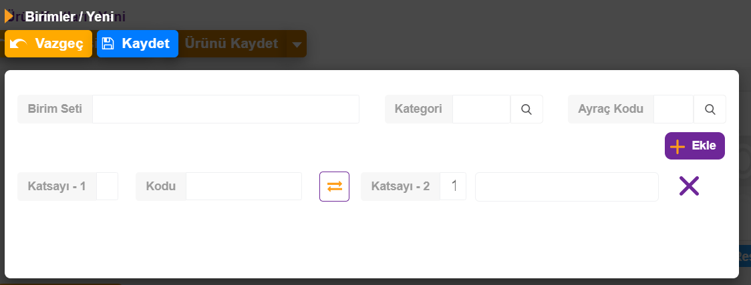Expand the Ürünü Kaydet dropdown arrow
Image resolution: width=751 pixels, height=285 pixels.
(x=297, y=44)
